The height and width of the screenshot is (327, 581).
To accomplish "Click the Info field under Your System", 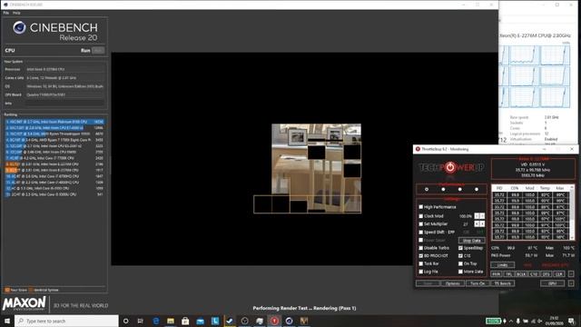I will coord(65,104).
